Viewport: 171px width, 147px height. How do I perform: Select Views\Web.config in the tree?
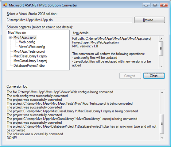(x=32, y=47)
